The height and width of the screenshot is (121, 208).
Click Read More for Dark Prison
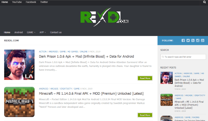point(145,78)
